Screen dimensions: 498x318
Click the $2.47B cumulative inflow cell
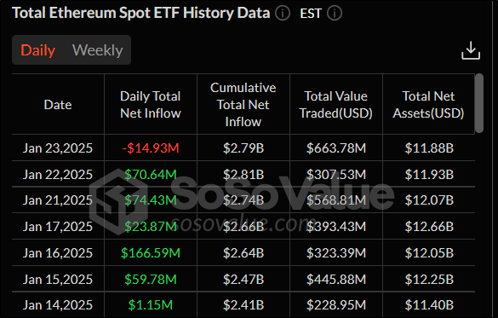click(243, 280)
